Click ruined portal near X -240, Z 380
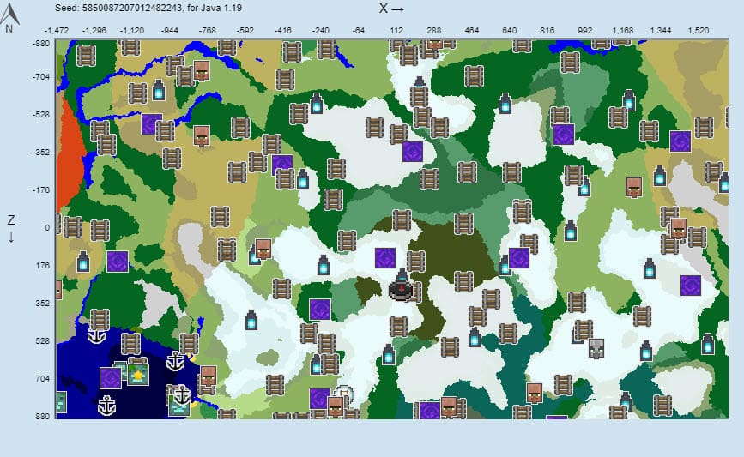 tap(320, 310)
